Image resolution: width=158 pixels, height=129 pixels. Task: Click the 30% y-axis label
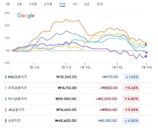(7, 13)
